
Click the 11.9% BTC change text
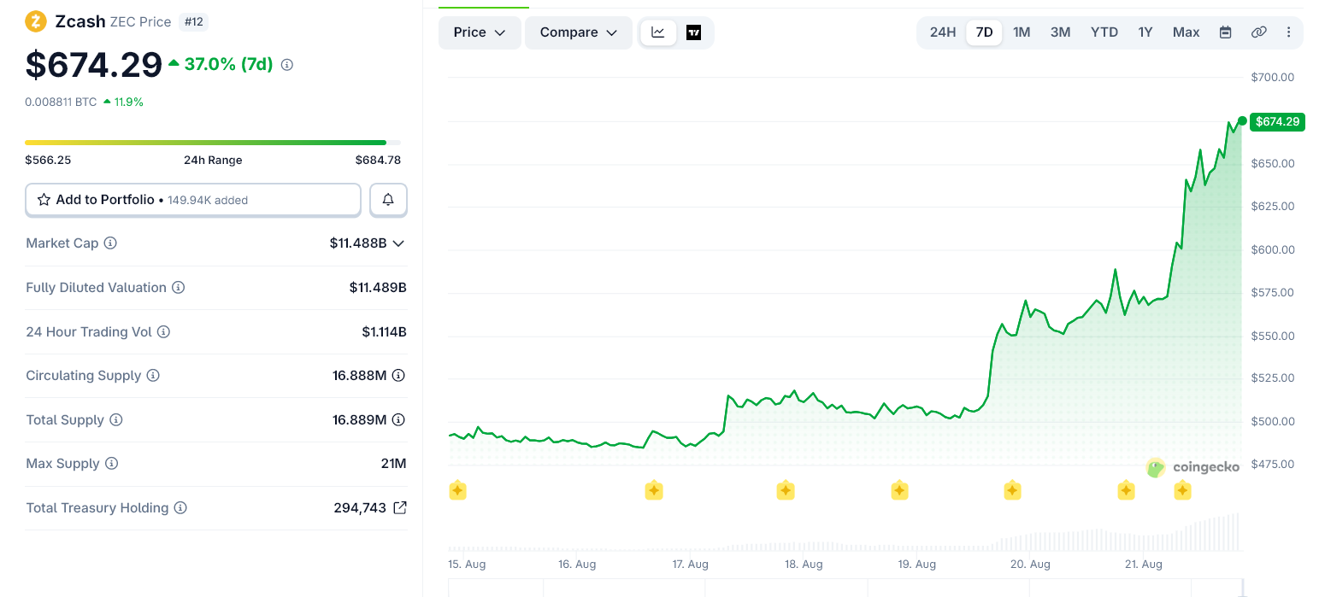(129, 102)
